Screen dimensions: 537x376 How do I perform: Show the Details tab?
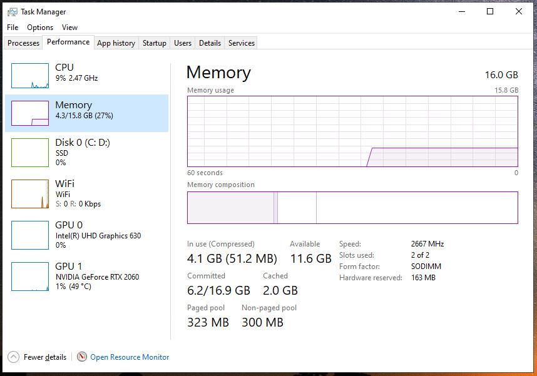210,43
